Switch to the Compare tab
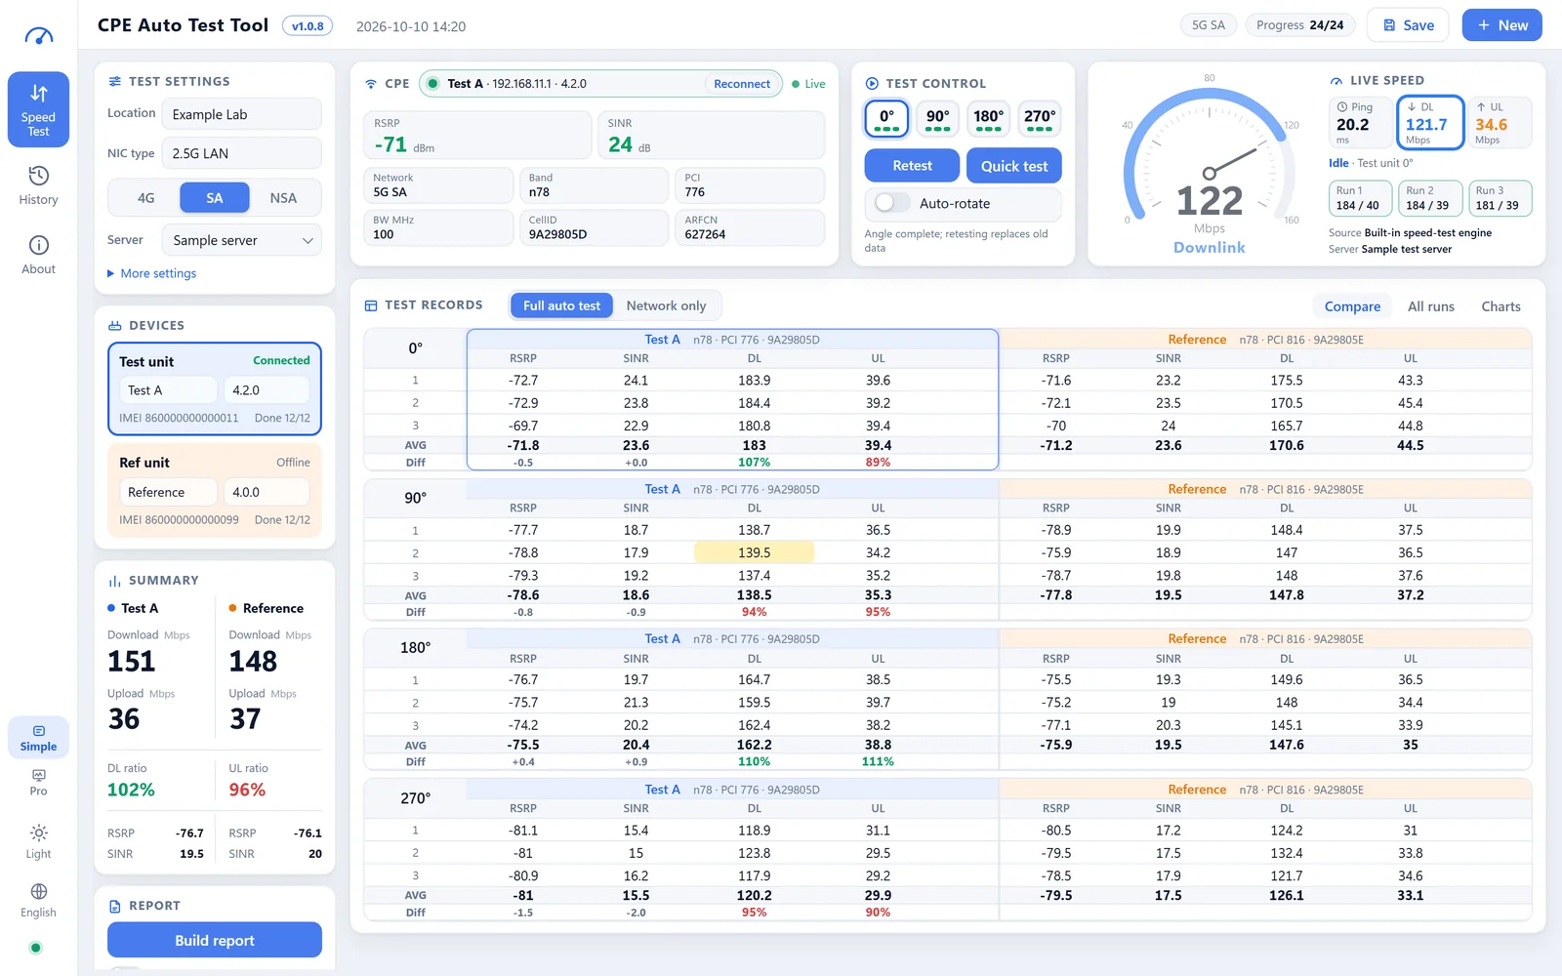The height and width of the screenshot is (976, 1562). coord(1352,306)
